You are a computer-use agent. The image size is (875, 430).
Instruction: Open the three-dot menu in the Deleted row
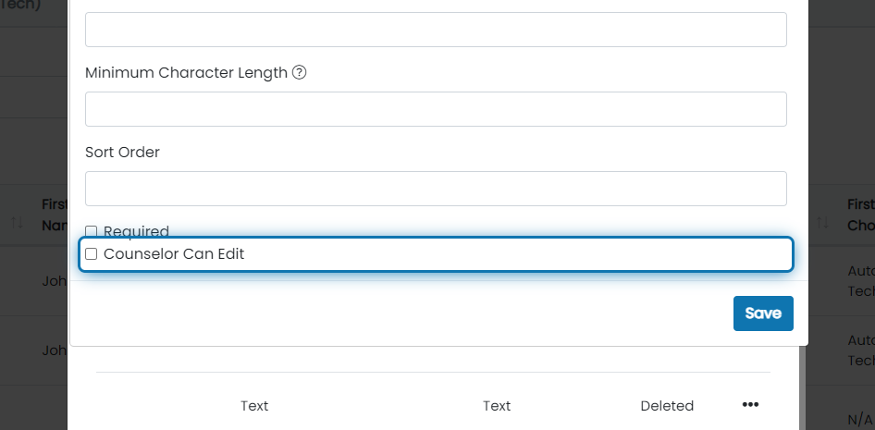(x=750, y=405)
